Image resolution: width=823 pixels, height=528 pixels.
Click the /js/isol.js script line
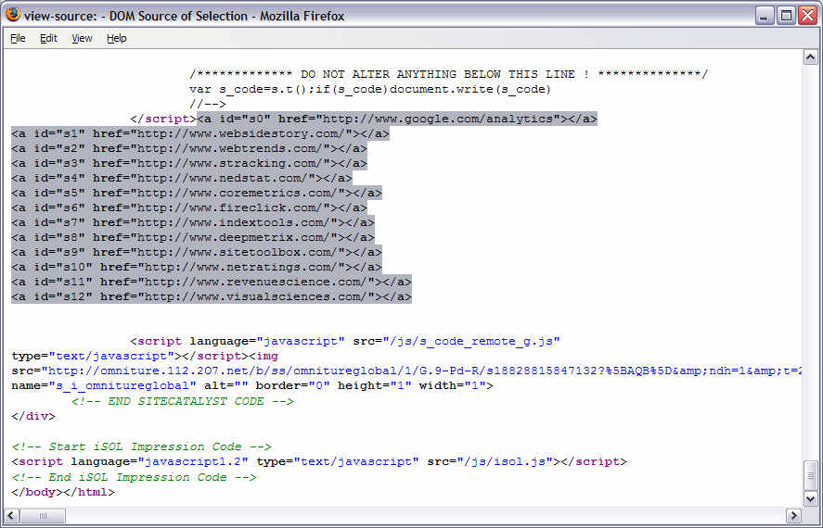pyautogui.click(x=319, y=462)
